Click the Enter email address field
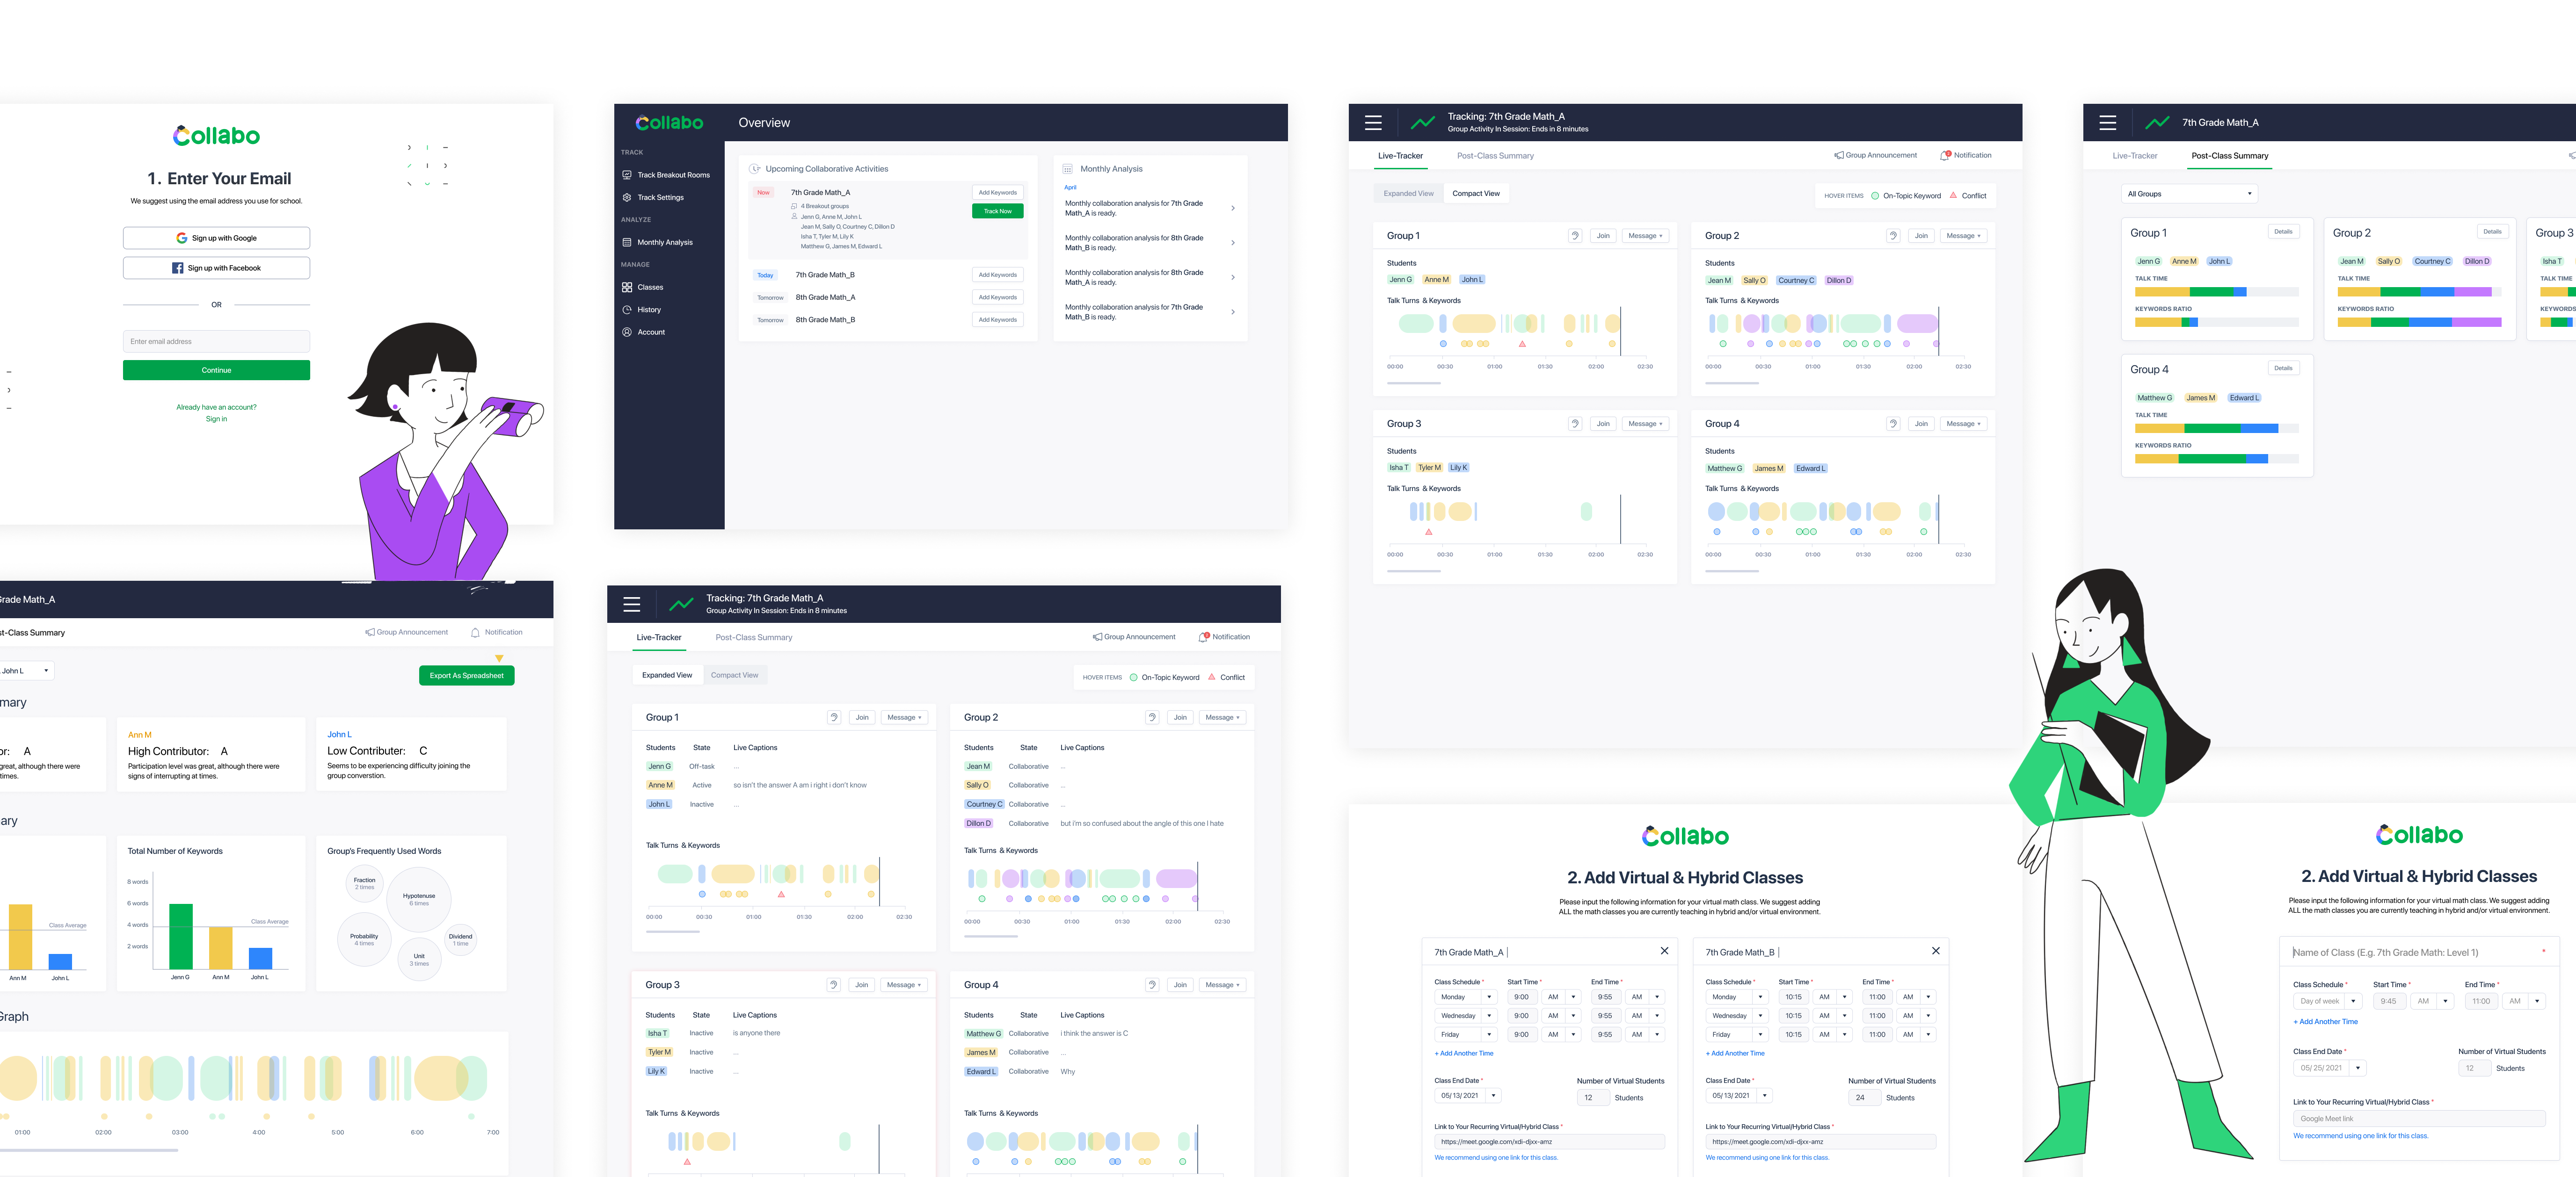Image resolution: width=2576 pixels, height=1177 pixels. (216, 342)
